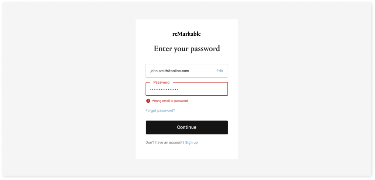Click the reMarkable logo
The height and width of the screenshot is (180, 375).
(186, 34)
